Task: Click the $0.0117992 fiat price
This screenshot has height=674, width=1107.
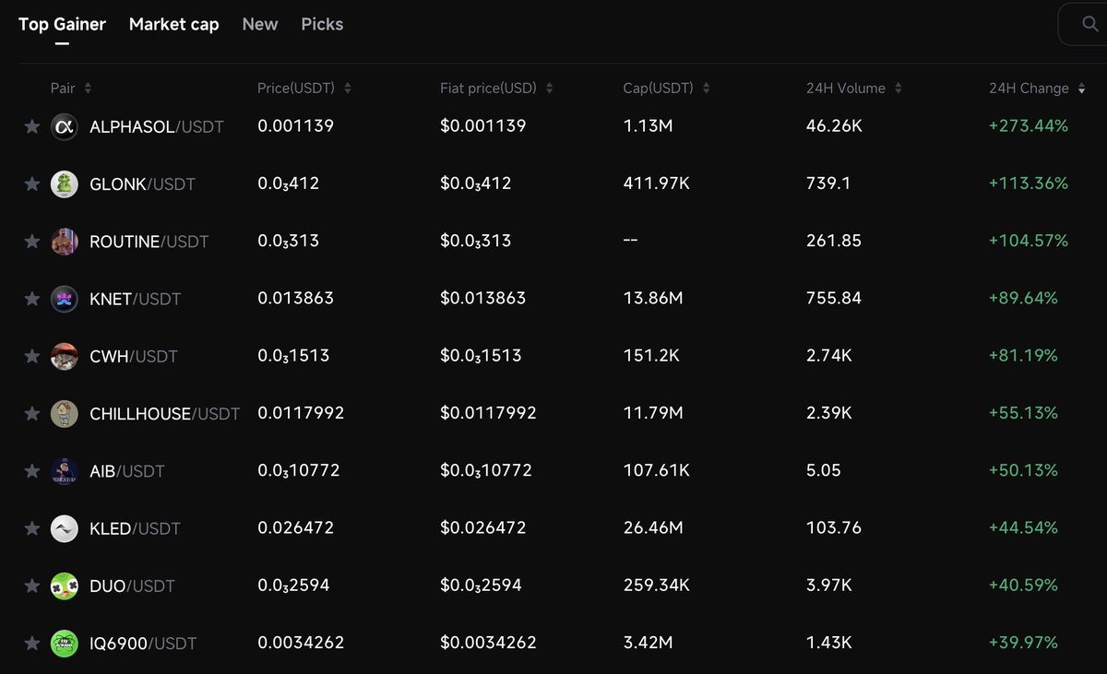Action: tap(488, 412)
